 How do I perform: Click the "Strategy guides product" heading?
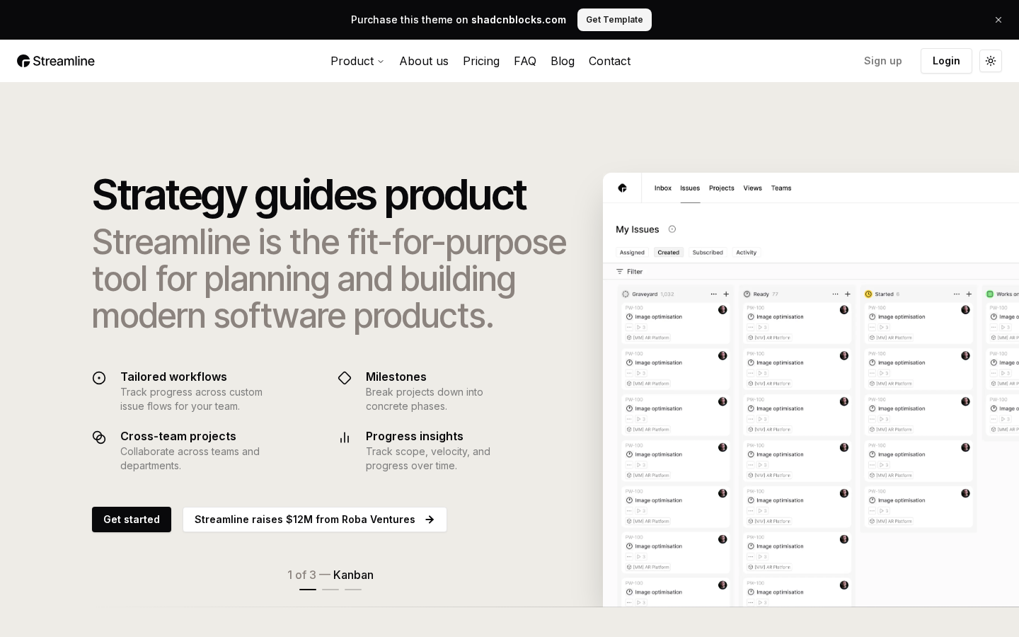[x=309, y=195]
